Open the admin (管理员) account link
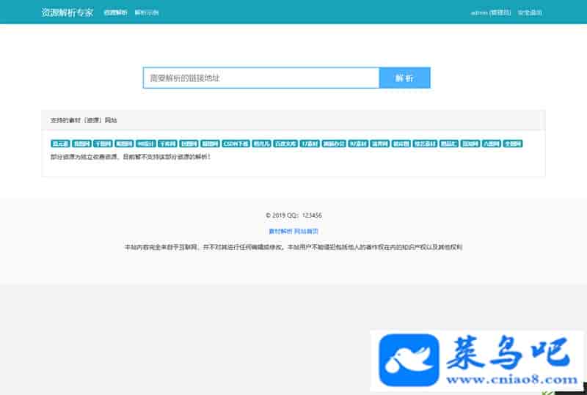587x395 pixels. 491,12
